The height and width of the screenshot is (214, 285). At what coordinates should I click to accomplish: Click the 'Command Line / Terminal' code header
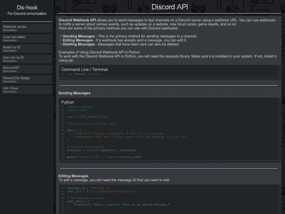pos(84,69)
